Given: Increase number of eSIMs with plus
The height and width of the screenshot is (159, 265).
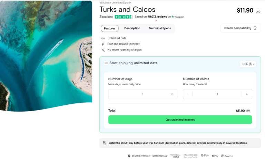Looking at the screenshot, I should [x=247, y=94].
